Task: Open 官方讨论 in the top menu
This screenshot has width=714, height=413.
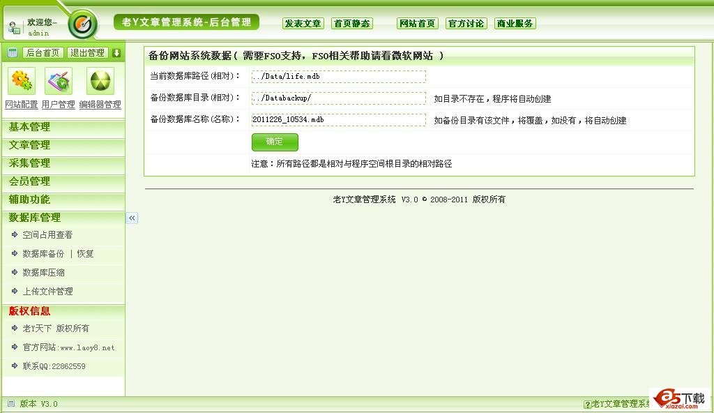Action: [x=466, y=23]
